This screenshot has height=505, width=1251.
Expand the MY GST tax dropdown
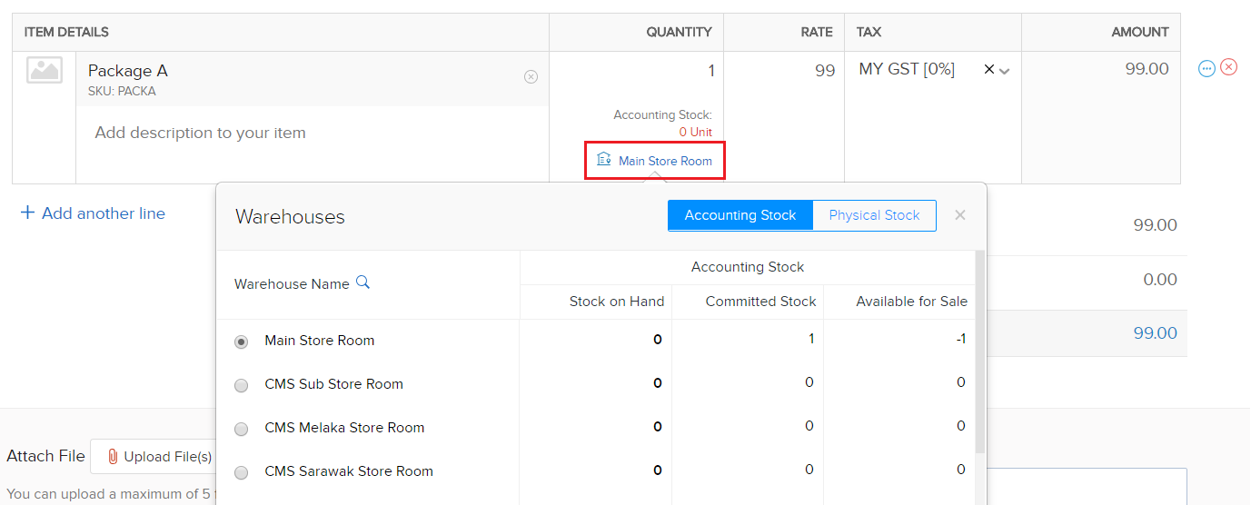click(x=1005, y=71)
